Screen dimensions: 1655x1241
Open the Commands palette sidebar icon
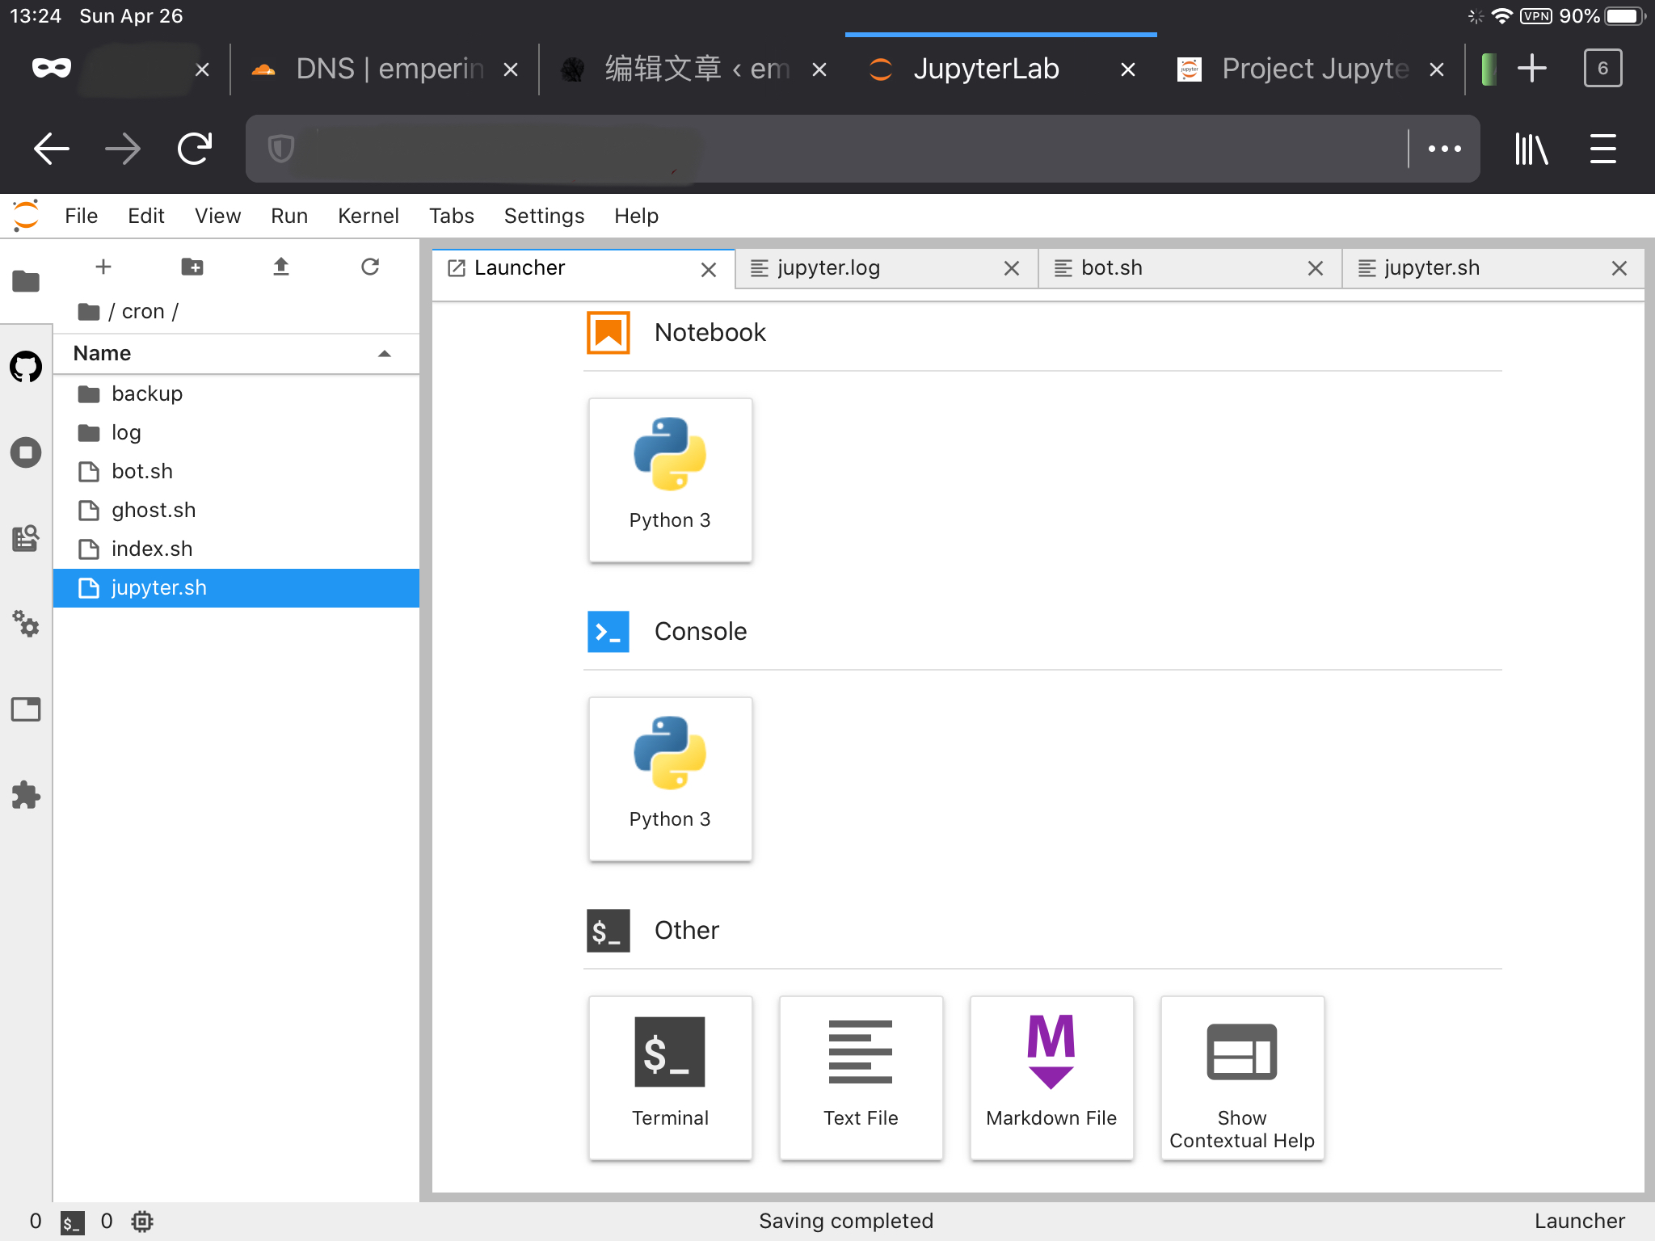[26, 538]
